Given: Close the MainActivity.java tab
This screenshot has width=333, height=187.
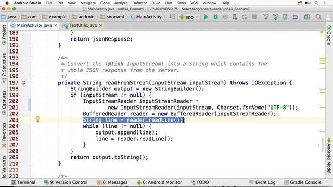Looking at the screenshot, I should tap(56, 25).
